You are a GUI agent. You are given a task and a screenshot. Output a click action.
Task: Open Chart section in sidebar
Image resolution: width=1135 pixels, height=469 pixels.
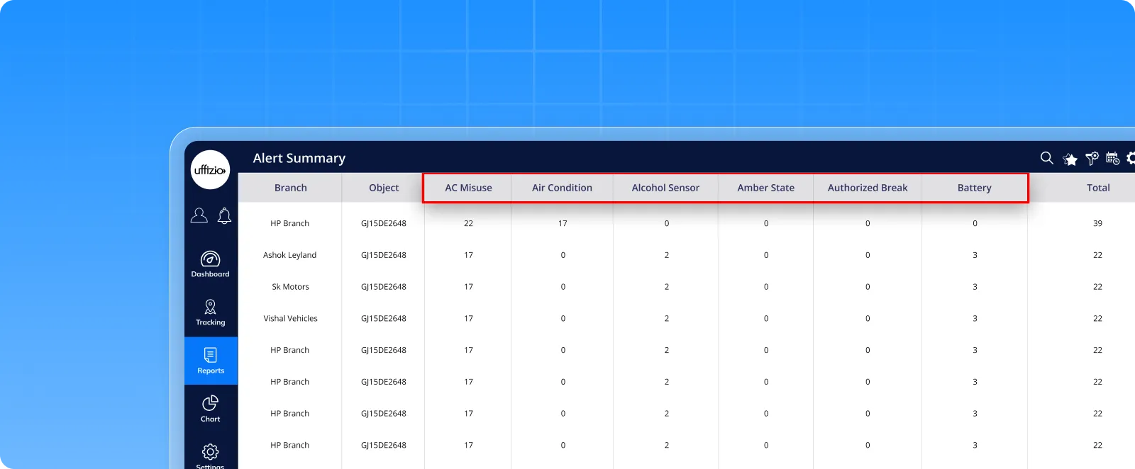click(x=211, y=409)
